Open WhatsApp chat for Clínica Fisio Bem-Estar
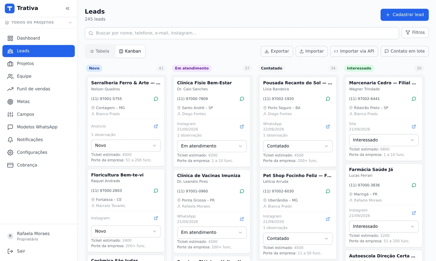 (x=242, y=99)
